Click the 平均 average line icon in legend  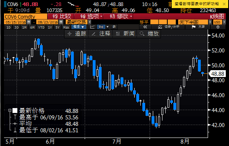coord(15,124)
